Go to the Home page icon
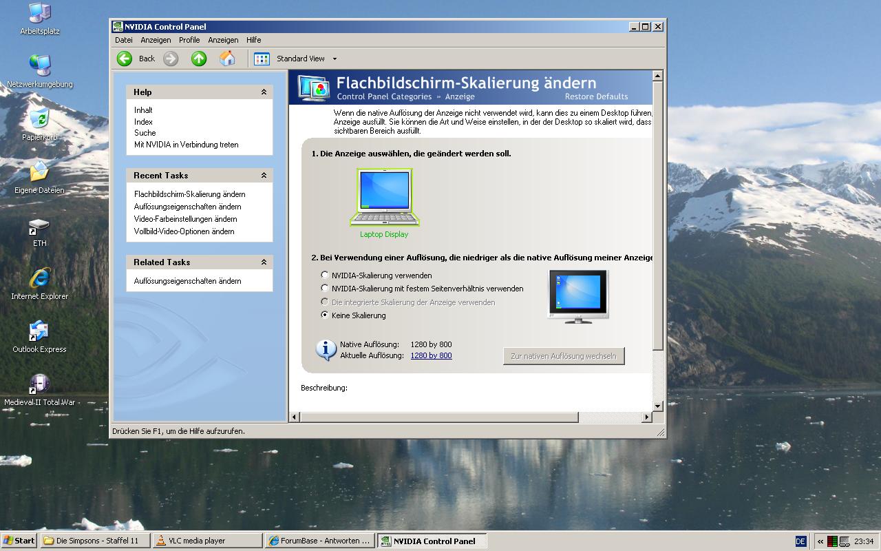Viewport: 881px width, 551px height. coord(227,59)
